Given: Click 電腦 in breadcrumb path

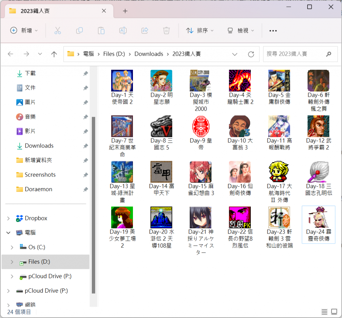Looking at the screenshot, I should 89,54.
